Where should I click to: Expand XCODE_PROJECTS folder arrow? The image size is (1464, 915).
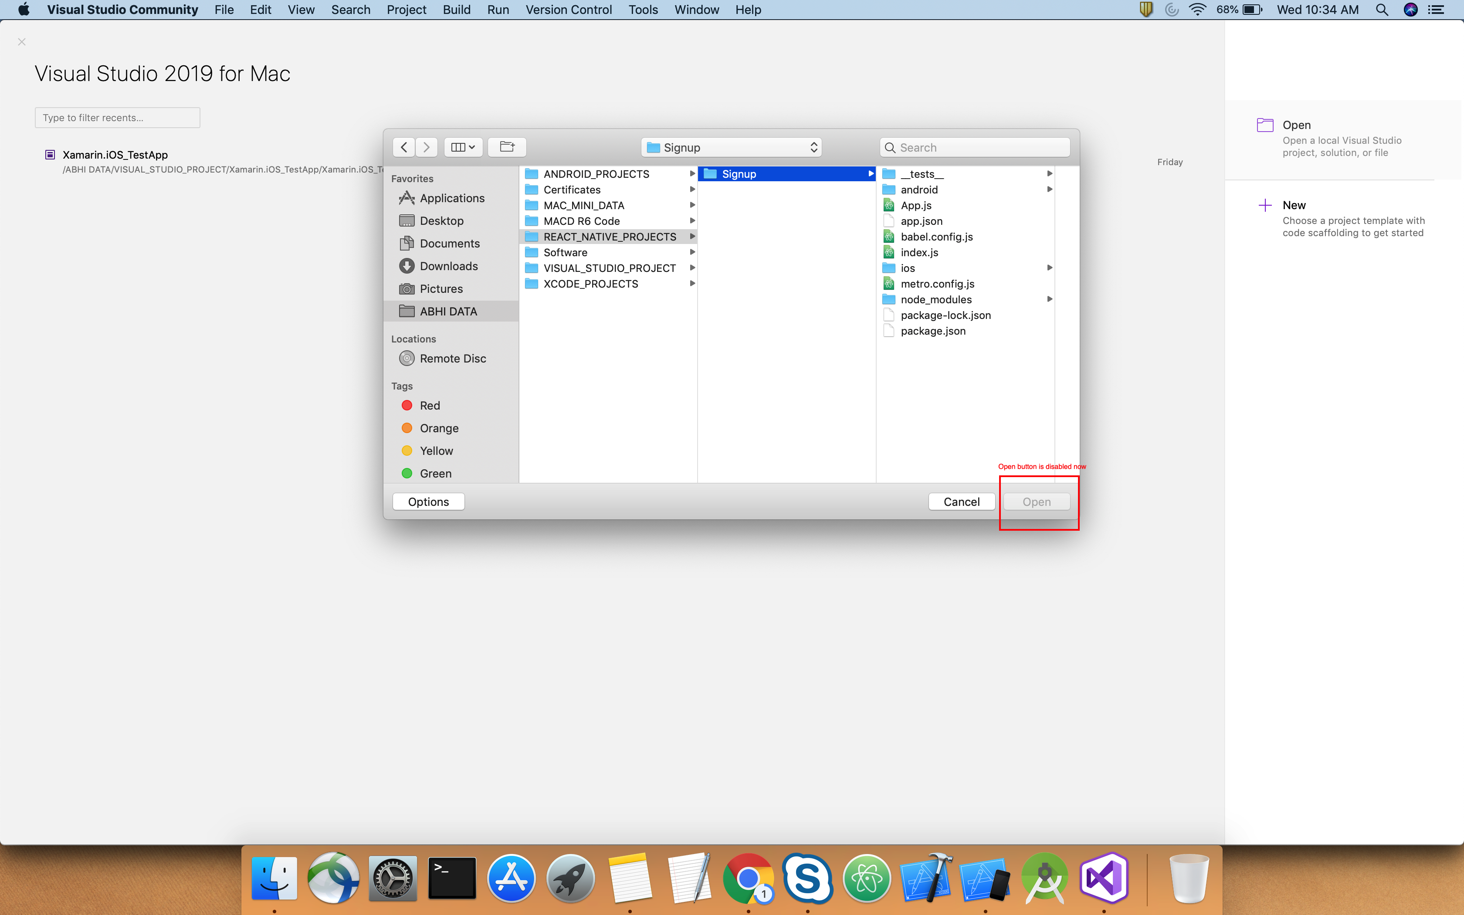click(692, 284)
